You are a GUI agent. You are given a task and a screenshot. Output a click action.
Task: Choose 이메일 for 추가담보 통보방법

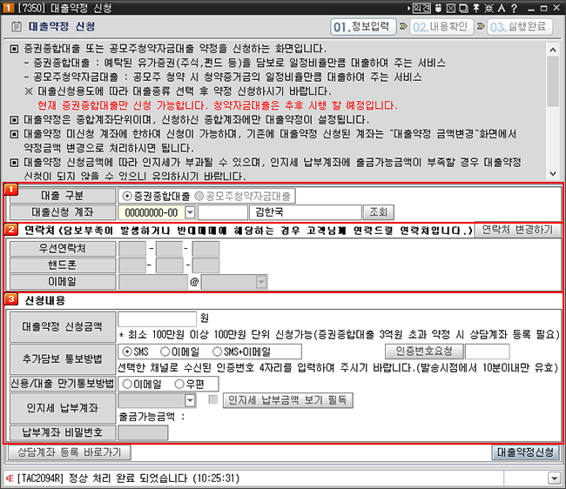pos(165,352)
